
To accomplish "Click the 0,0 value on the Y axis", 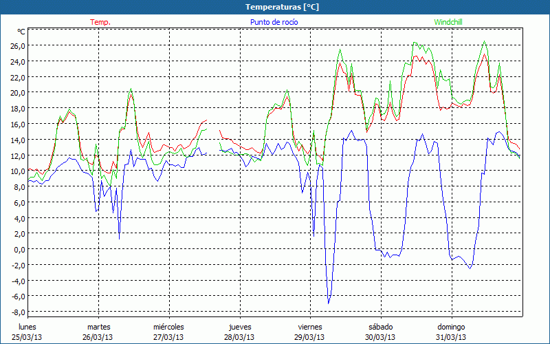I will (18, 250).
